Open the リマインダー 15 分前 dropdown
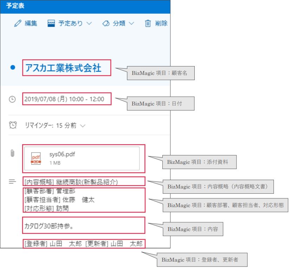 (x=55, y=126)
